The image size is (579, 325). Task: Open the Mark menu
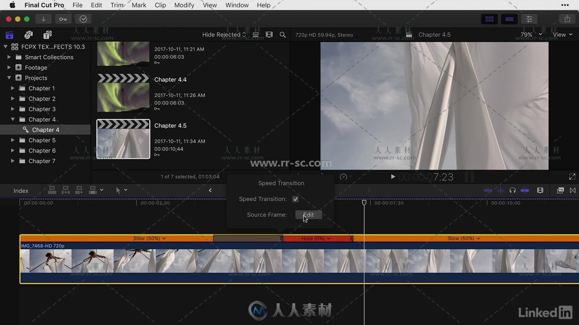[139, 5]
